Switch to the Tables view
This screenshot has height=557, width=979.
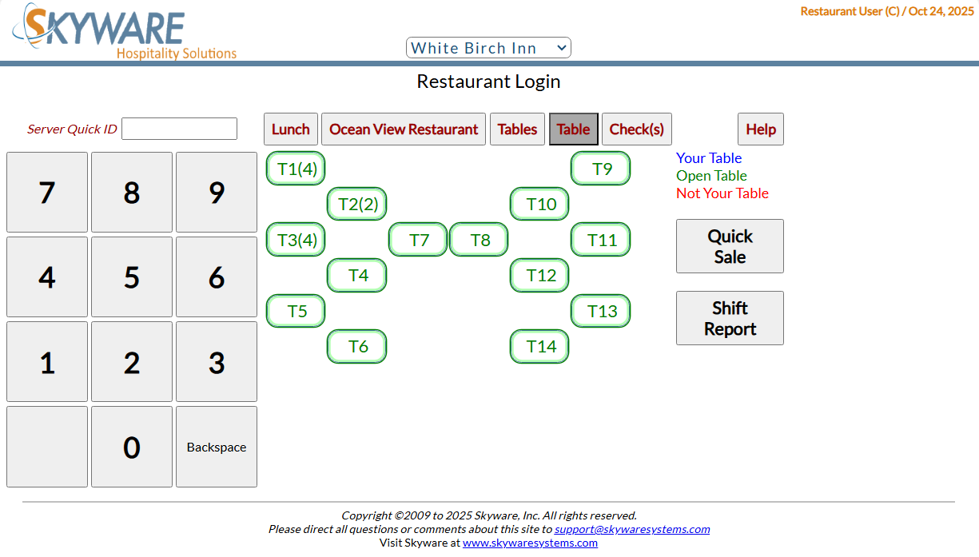coord(517,129)
